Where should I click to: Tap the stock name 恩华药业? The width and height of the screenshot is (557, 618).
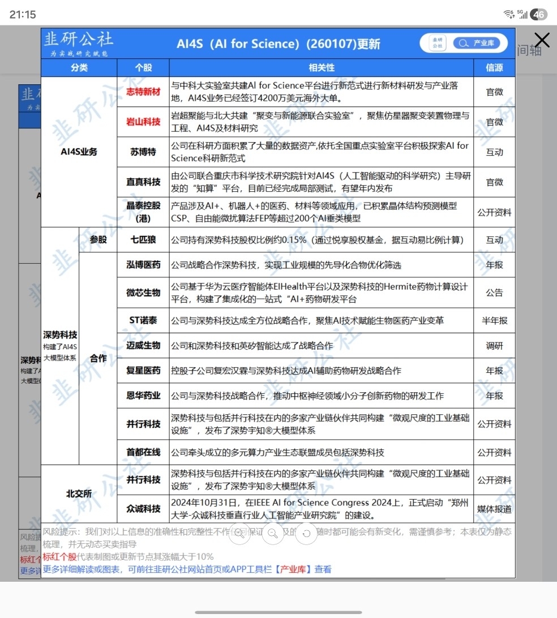click(x=143, y=396)
